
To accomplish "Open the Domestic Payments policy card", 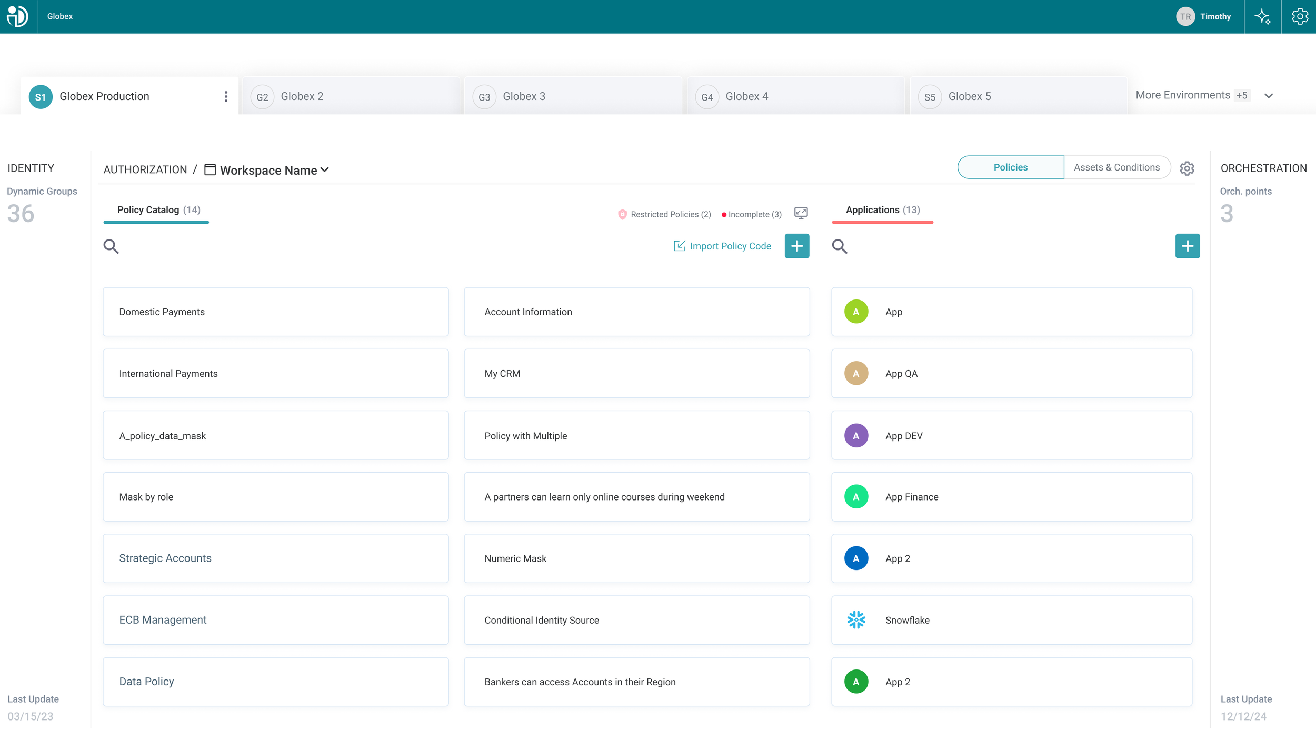I will pos(275,312).
